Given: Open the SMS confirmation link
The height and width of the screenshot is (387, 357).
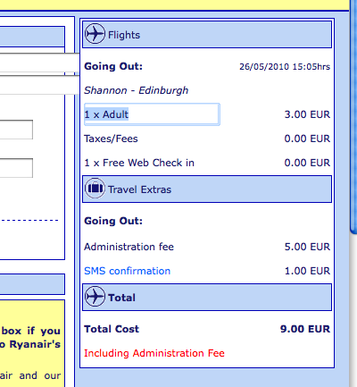Looking at the screenshot, I should point(127,271).
